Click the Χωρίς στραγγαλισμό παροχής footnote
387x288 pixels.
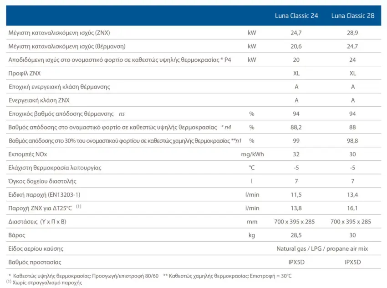(x=47, y=283)
